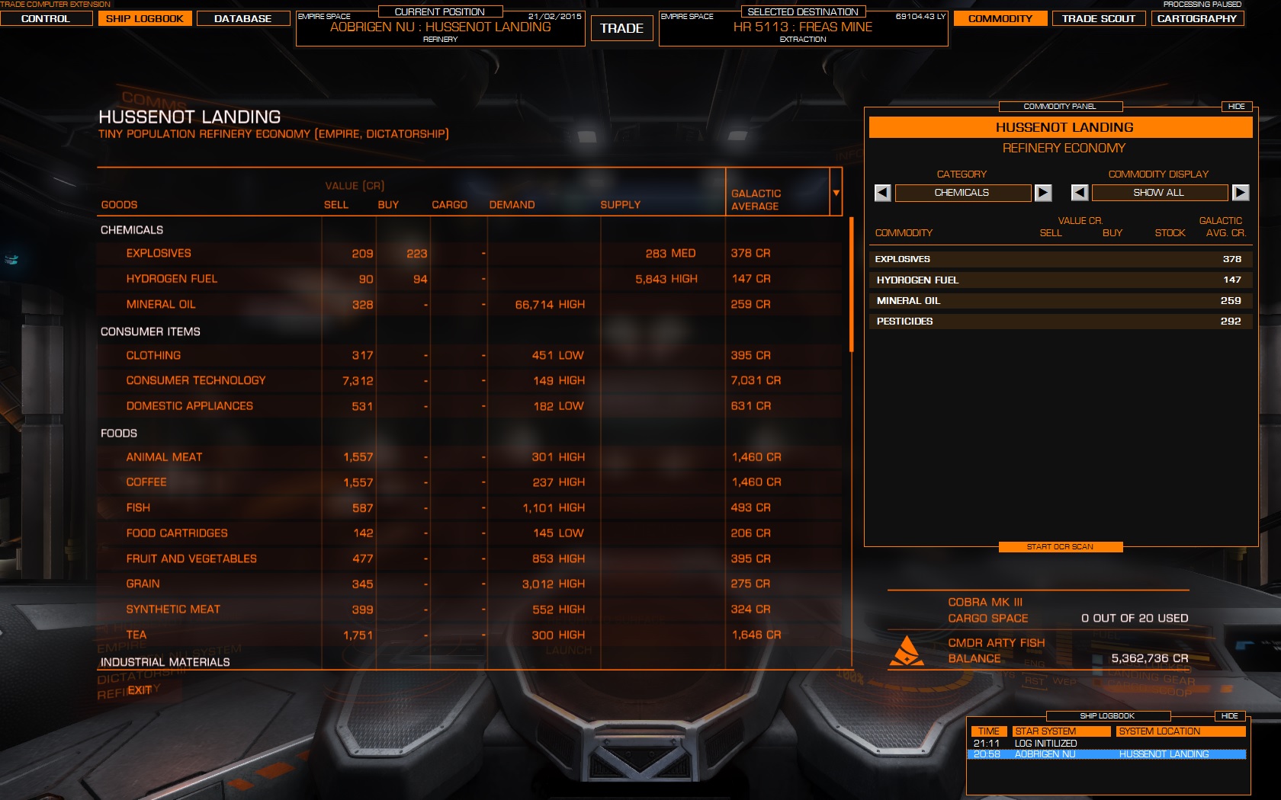Open the Galactic Average column dropdown arrow
The width and height of the screenshot is (1281, 800).
pyautogui.click(x=836, y=193)
